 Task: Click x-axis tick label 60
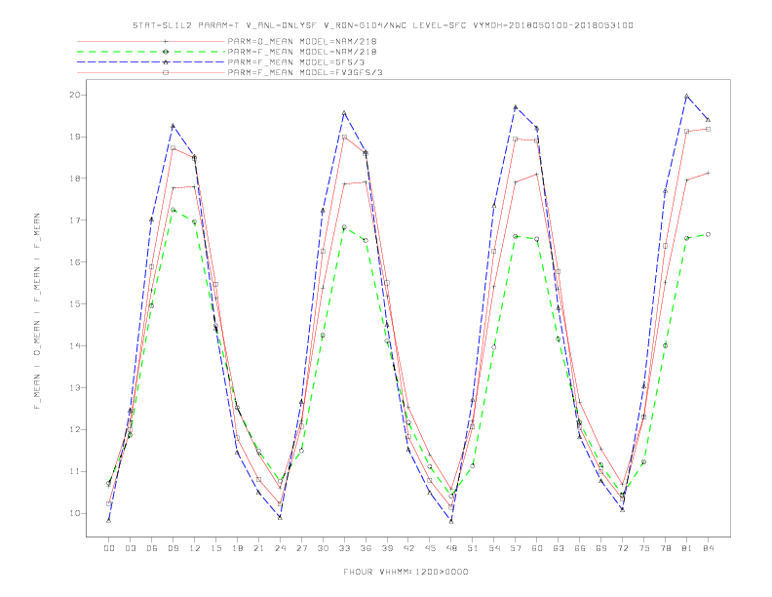pos(537,548)
